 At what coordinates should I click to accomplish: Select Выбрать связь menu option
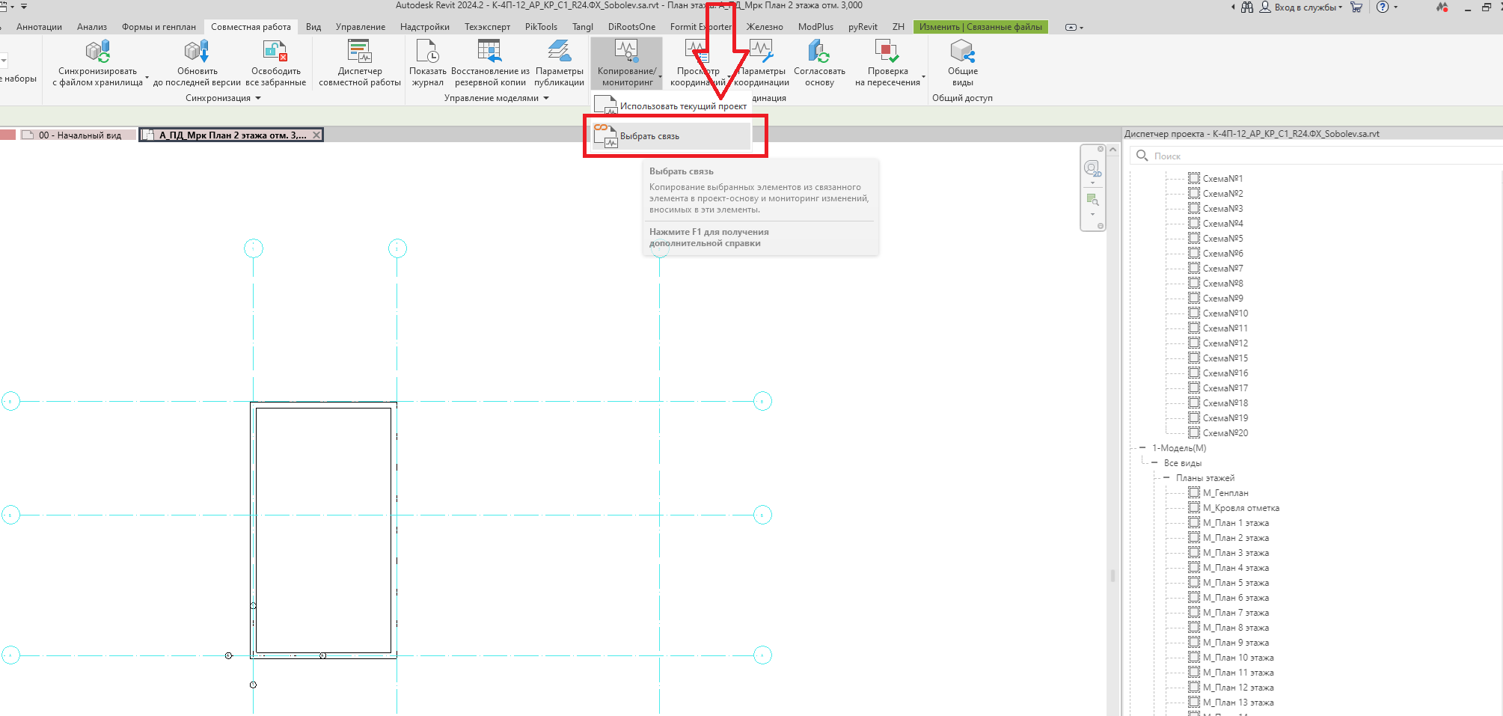point(670,136)
